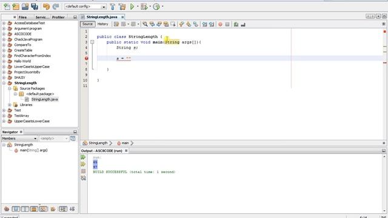Start macro recording with red circle

click(x=220, y=24)
